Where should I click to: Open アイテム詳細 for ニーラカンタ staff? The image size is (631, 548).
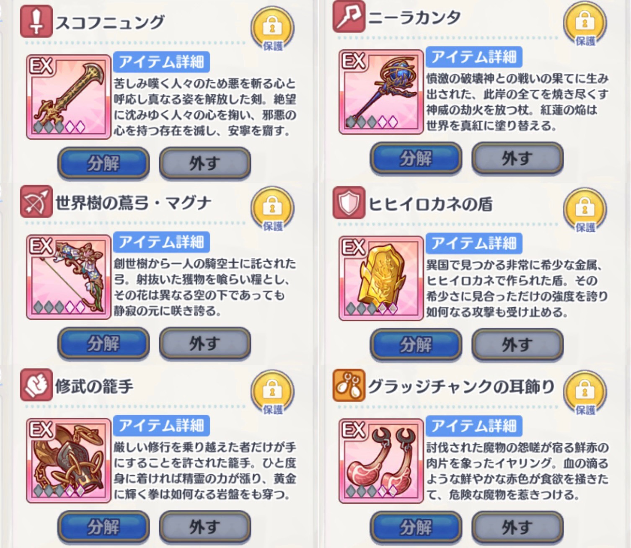point(474,57)
